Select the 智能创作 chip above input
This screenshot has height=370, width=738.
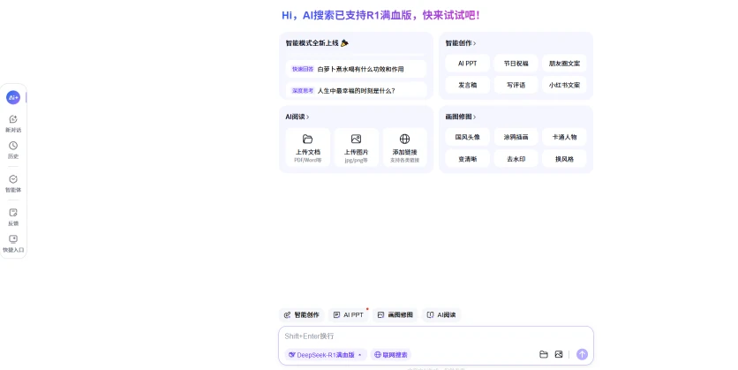(x=302, y=315)
